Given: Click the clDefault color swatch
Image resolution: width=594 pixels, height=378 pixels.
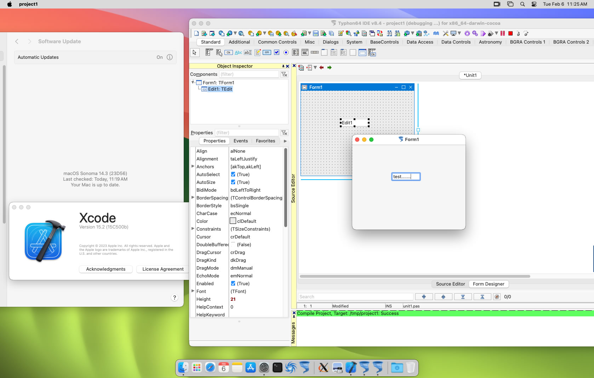Looking at the screenshot, I should 233,221.
